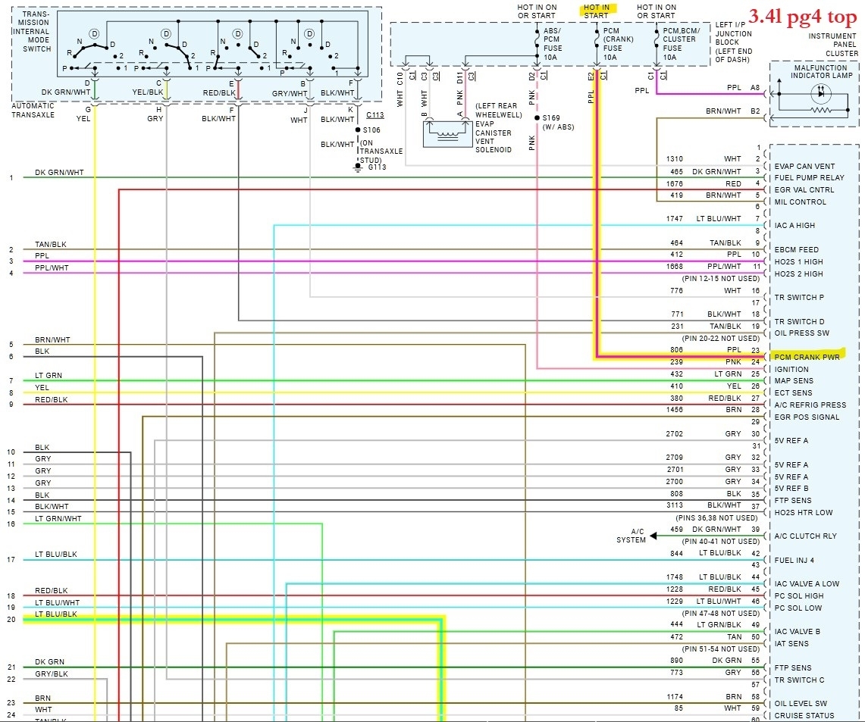
Task: Click the '(PIN 20-22 NOT USED)' note
Action: (x=720, y=339)
